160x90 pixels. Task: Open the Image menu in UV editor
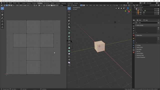click(25, 5)
